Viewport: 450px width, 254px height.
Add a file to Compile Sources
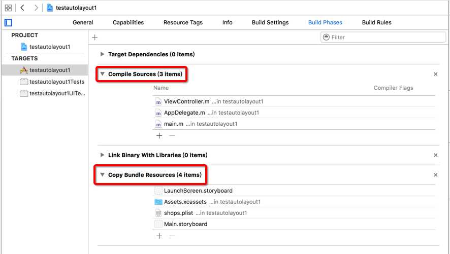(x=159, y=136)
